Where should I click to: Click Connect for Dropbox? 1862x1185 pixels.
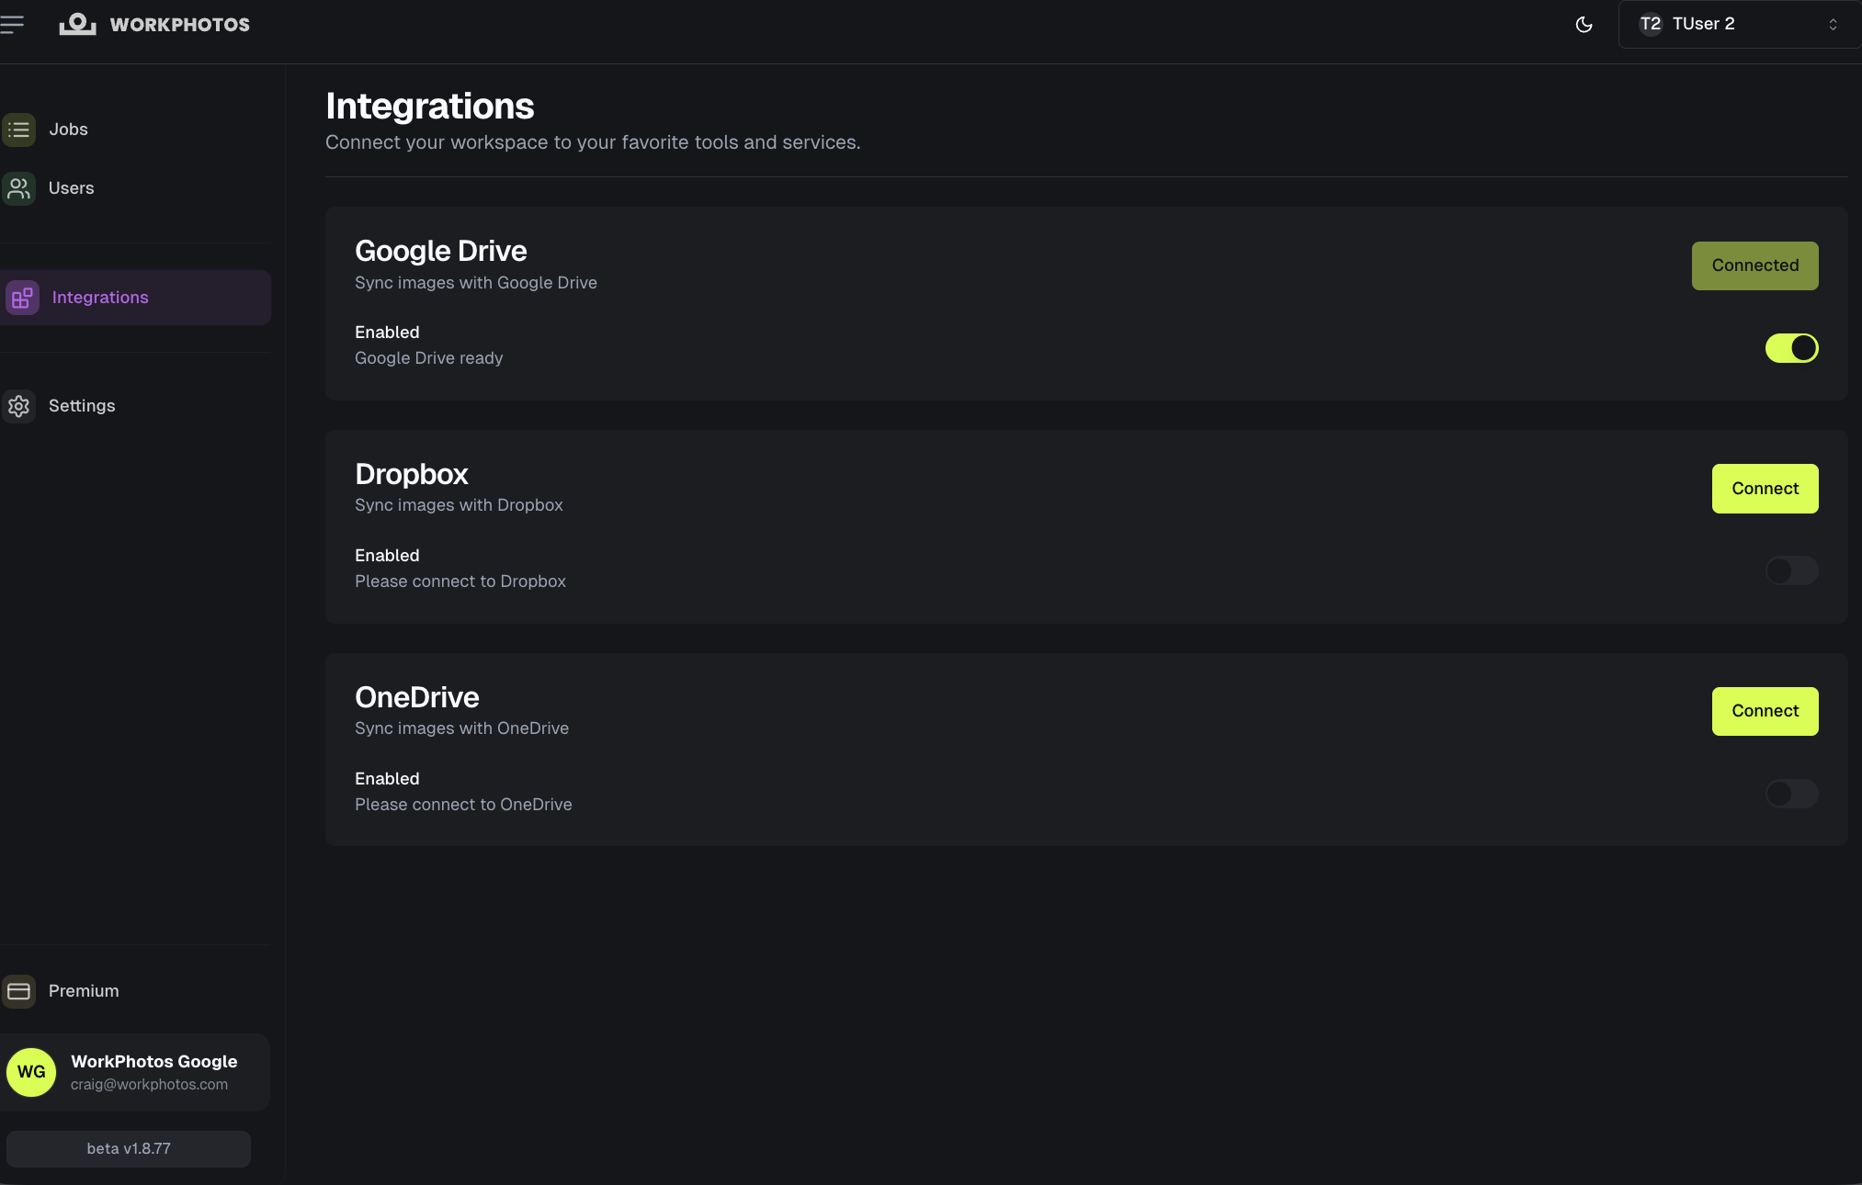click(1765, 489)
